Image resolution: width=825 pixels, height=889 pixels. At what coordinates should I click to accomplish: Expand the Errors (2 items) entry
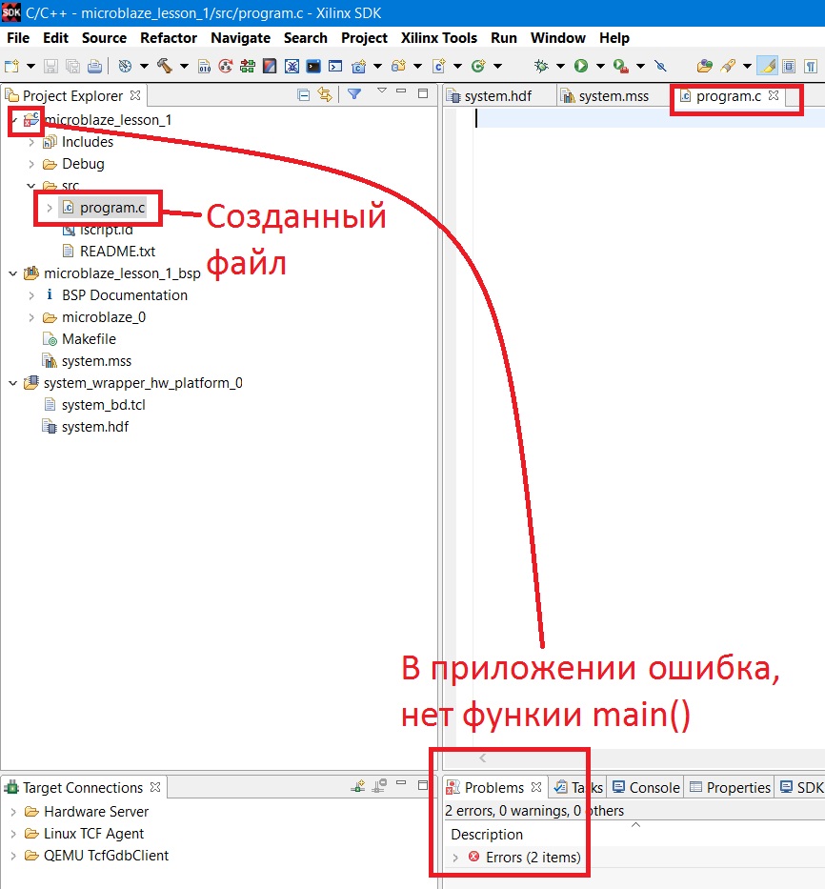click(x=455, y=858)
